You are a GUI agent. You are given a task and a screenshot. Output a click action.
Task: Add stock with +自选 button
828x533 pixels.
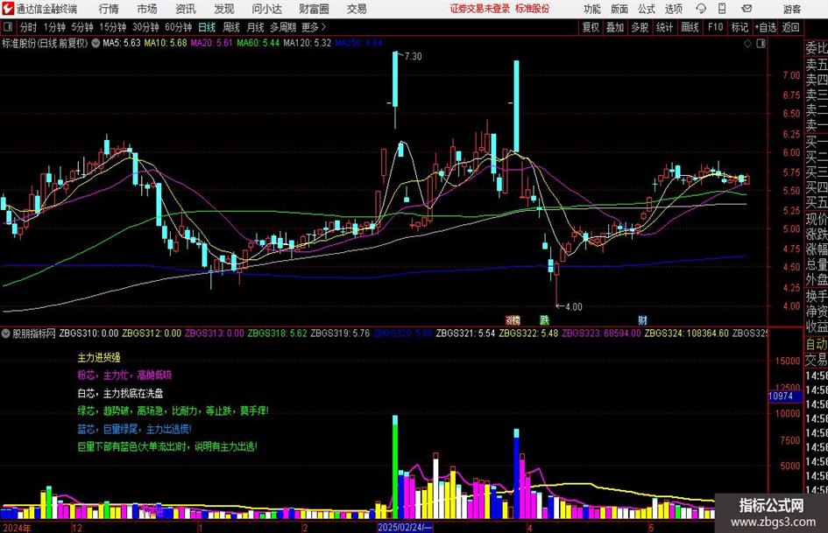pyautogui.click(x=766, y=27)
